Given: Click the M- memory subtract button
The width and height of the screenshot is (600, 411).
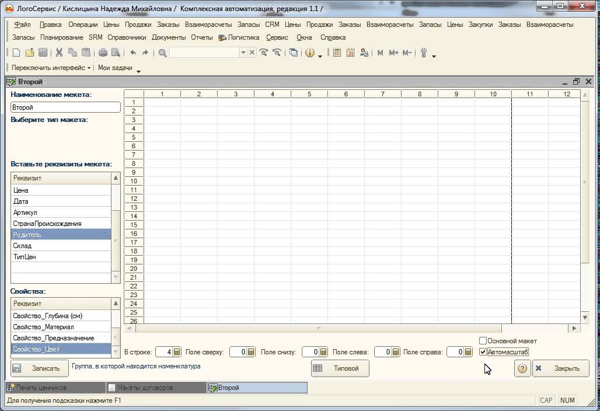Looking at the screenshot, I should 407,53.
